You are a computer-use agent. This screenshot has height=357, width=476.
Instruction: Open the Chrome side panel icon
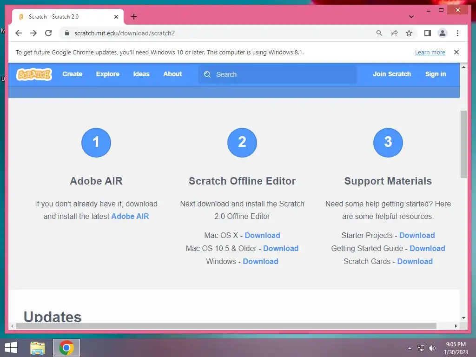tap(428, 33)
